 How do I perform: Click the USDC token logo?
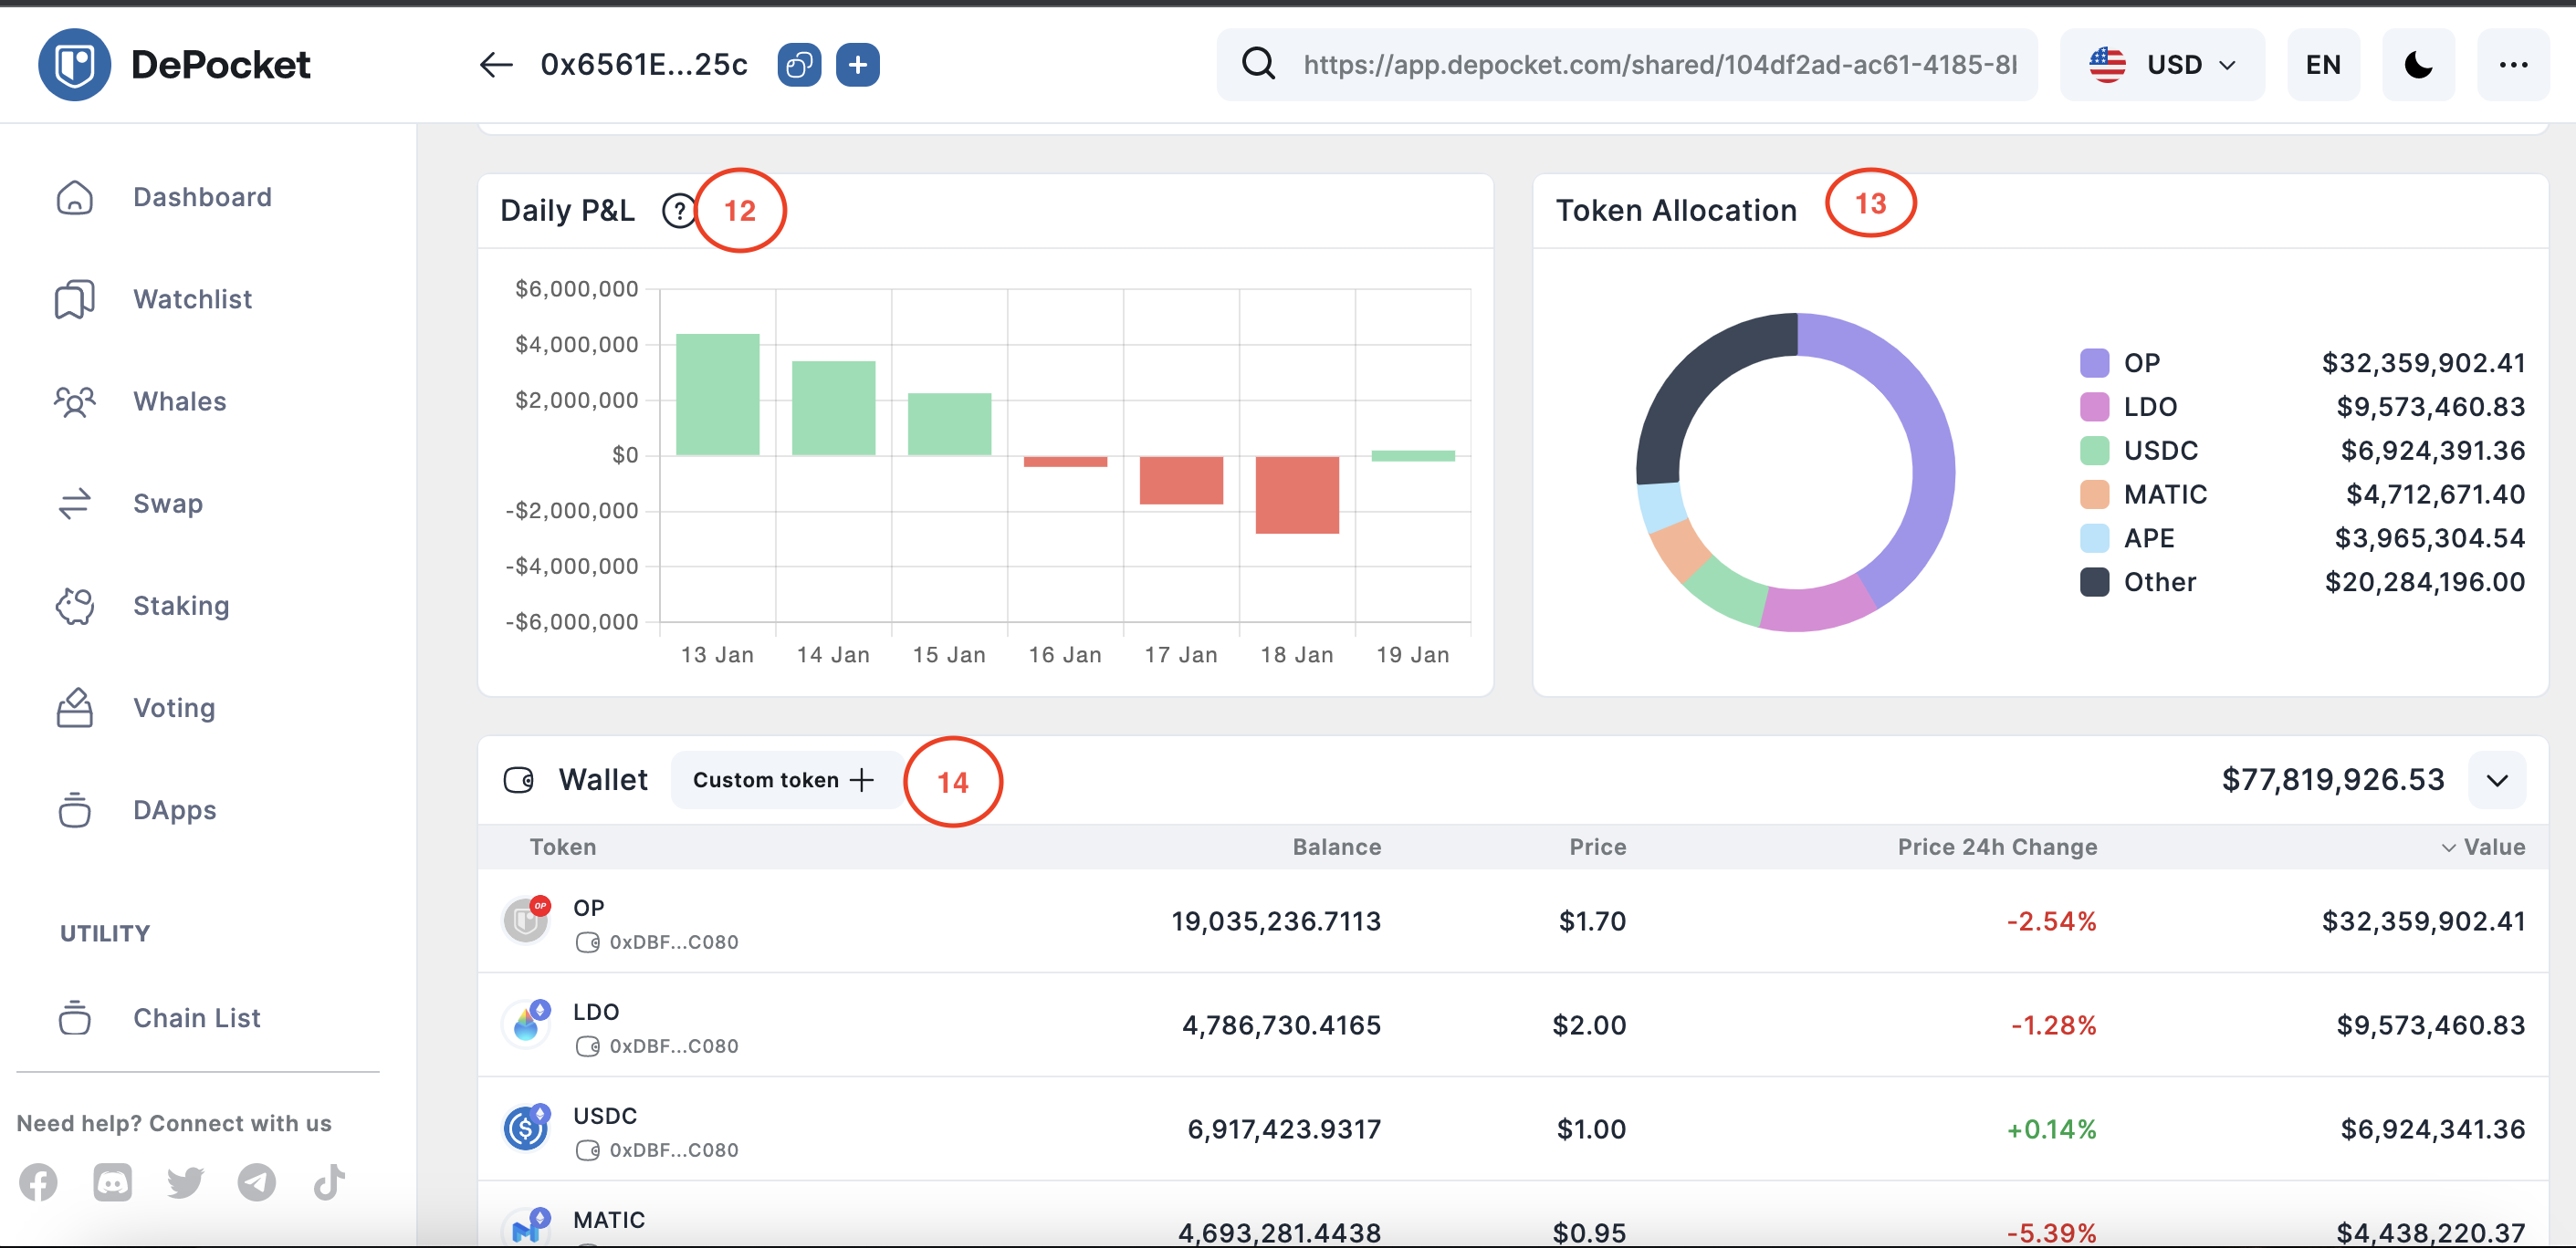526,1128
